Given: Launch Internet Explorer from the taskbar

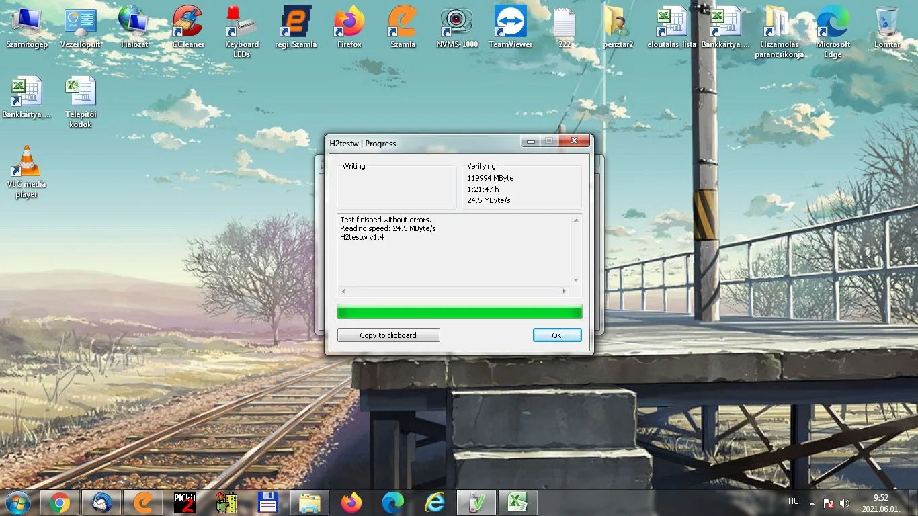Looking at the screenshot, I should point(435,503).
